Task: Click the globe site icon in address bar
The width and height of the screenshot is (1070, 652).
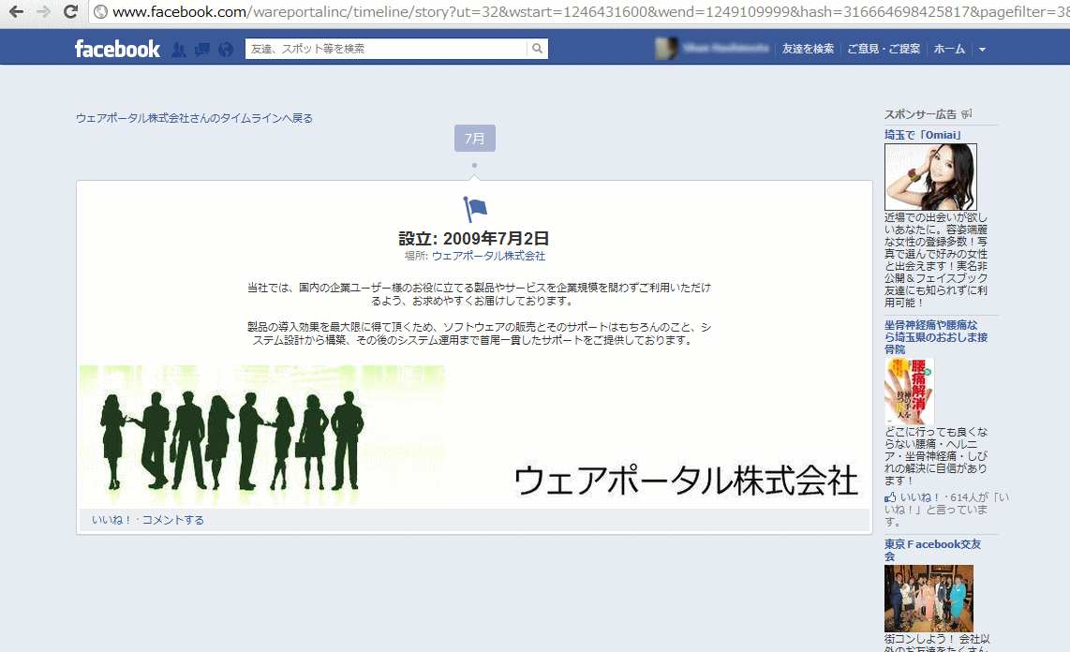Action: pos(100,12)
